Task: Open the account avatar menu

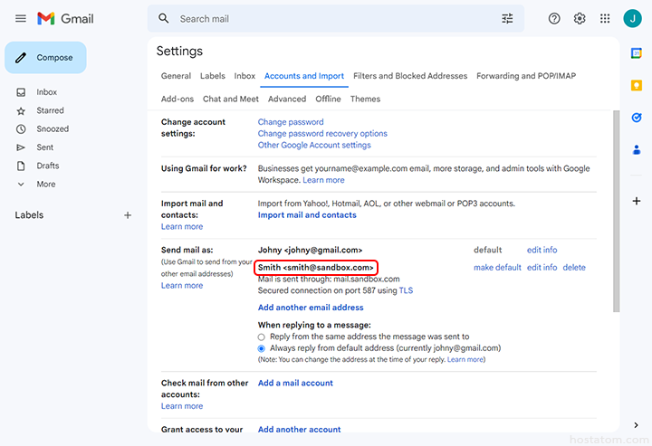Action: click(x=632, y=18)
